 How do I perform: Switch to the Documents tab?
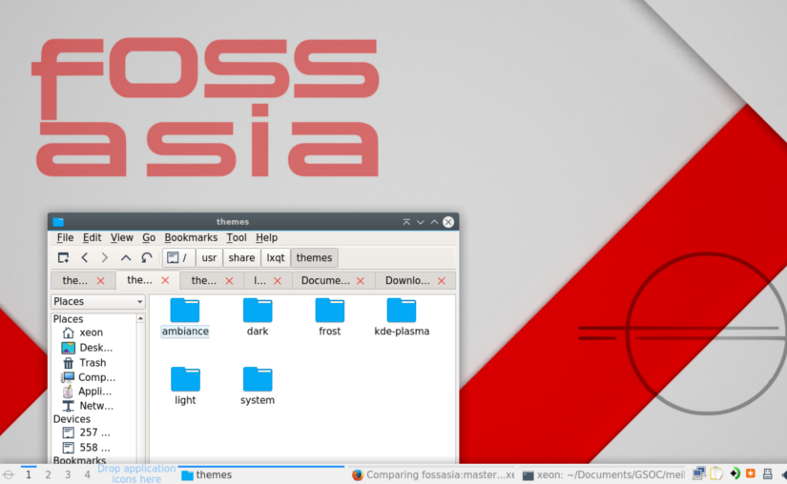(325, 281)
